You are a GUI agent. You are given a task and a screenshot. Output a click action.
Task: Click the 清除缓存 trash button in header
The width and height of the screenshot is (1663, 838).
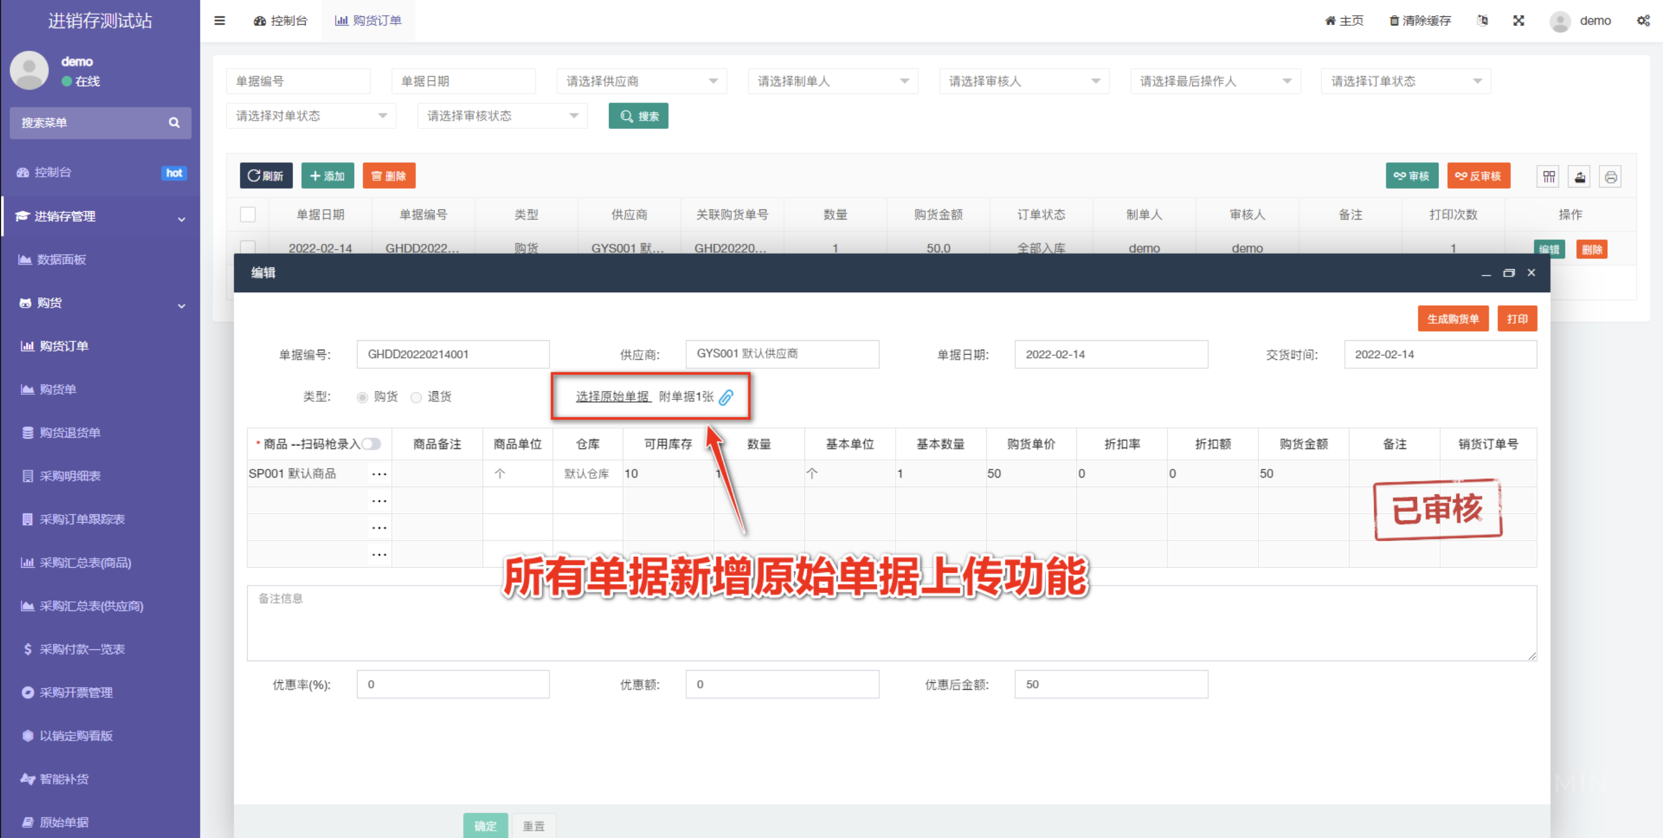1420,21
